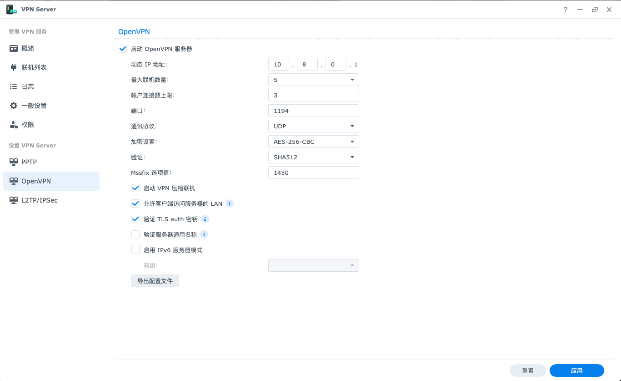This screenshot has width=621, height=381.
Task: Click the 端口 field showing 1194
Action: point(313,111)
